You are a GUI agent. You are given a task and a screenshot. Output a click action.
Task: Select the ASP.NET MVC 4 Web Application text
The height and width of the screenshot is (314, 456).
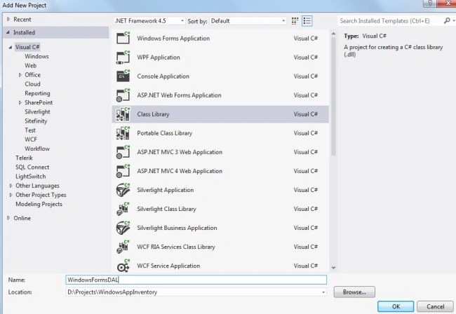[180, 171]
